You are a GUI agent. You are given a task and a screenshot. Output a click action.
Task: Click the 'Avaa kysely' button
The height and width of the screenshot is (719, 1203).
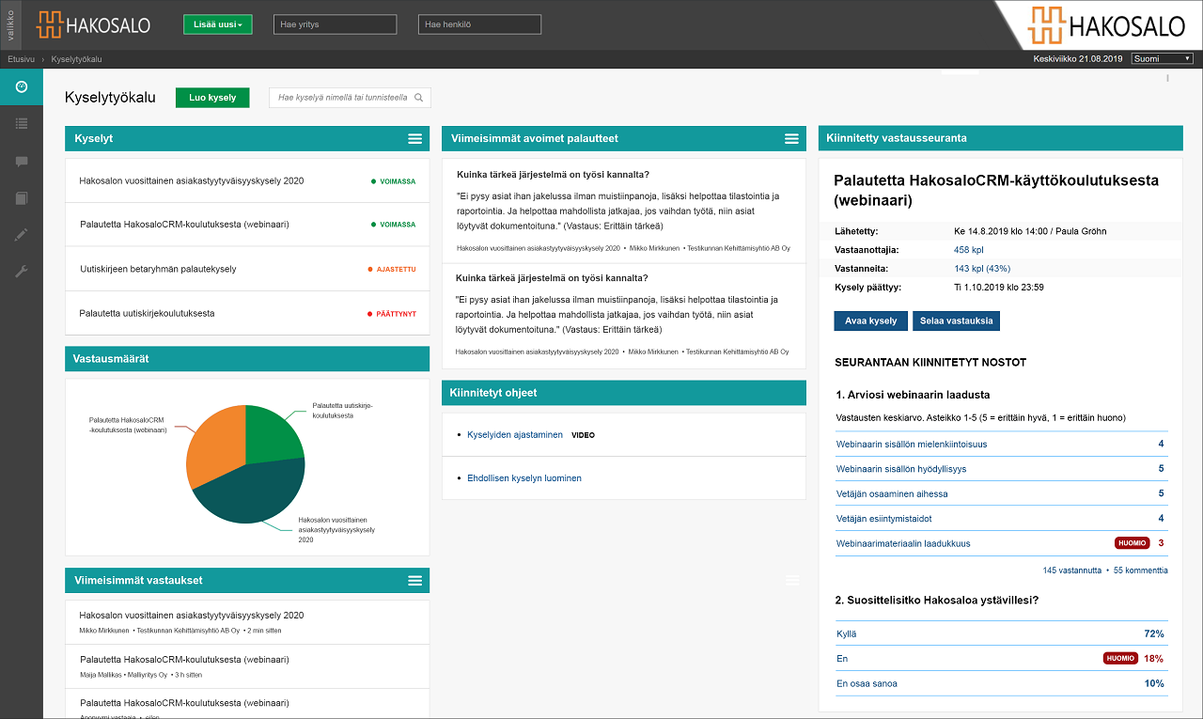click(x=871, y=320)
